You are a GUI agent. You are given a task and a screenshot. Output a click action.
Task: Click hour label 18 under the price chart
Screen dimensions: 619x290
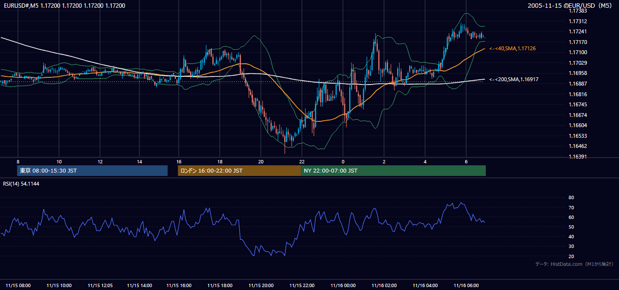(220, 161)
